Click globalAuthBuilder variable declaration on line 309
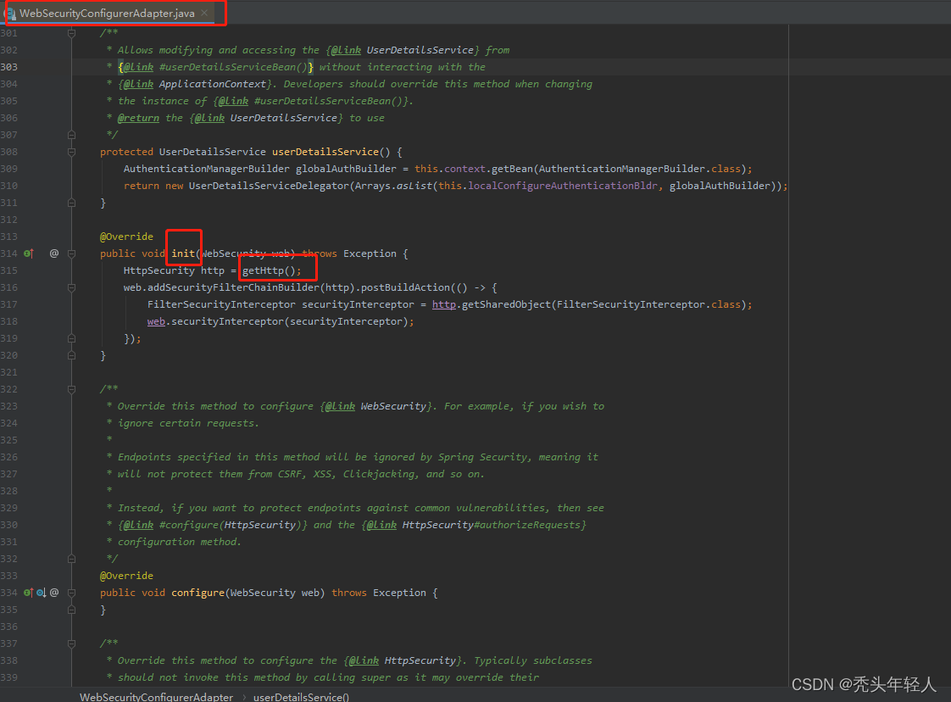This screenshot has width=951, height=702. (346, 169)
